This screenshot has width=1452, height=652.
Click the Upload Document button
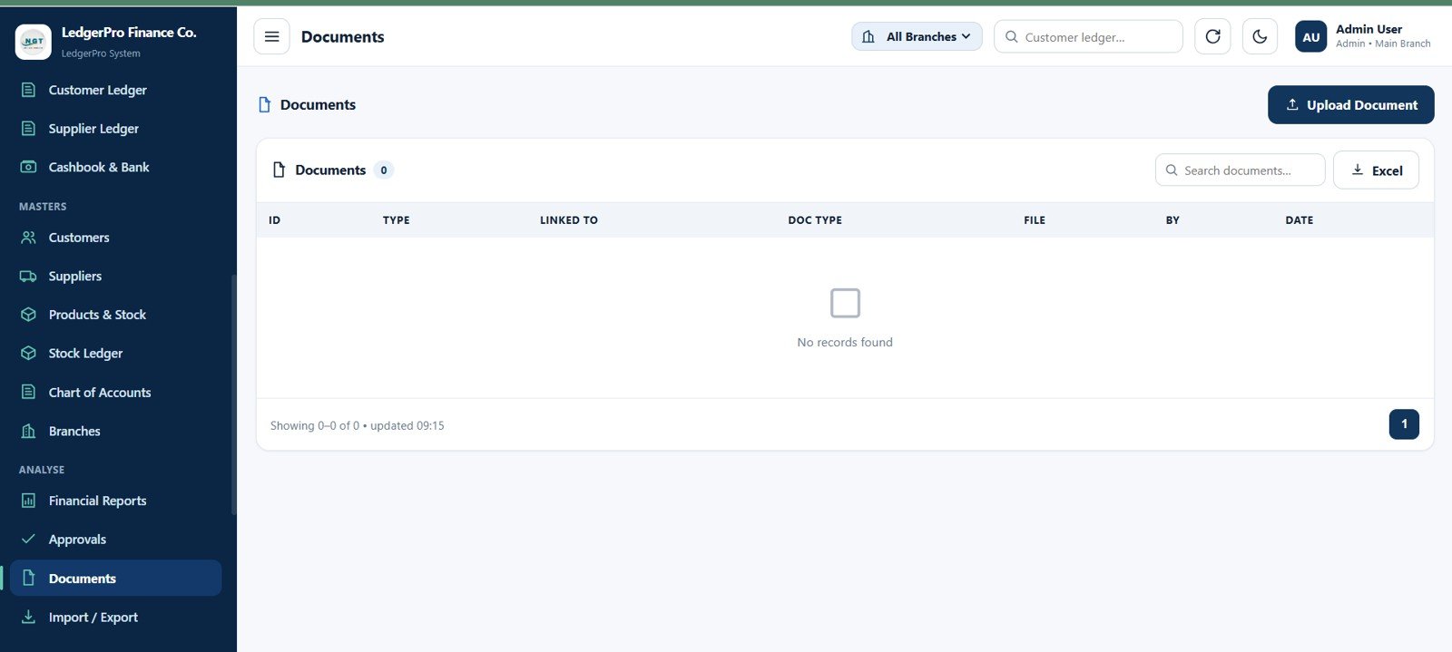click(1350, 104)
